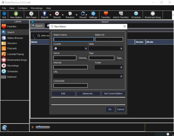
Task: Click Get Current Station button
Action: (x=113, y=94)
